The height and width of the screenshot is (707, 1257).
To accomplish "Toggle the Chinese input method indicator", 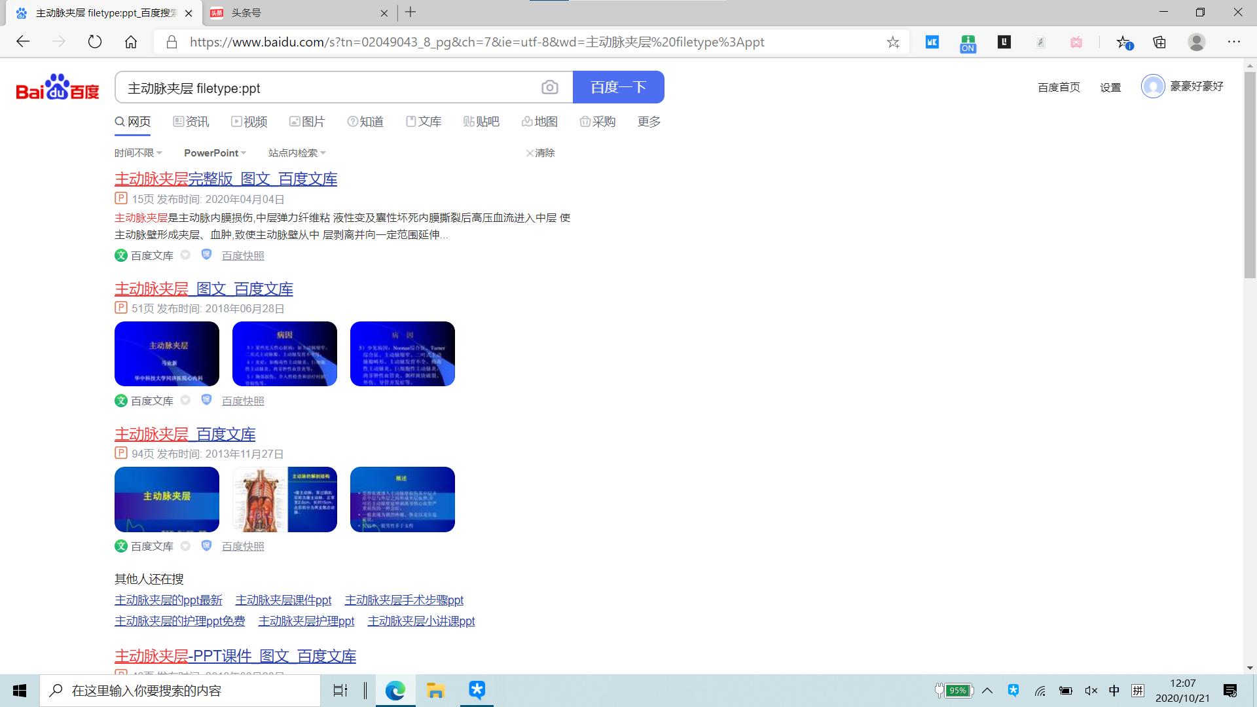I will click(x=1114, y=691).
